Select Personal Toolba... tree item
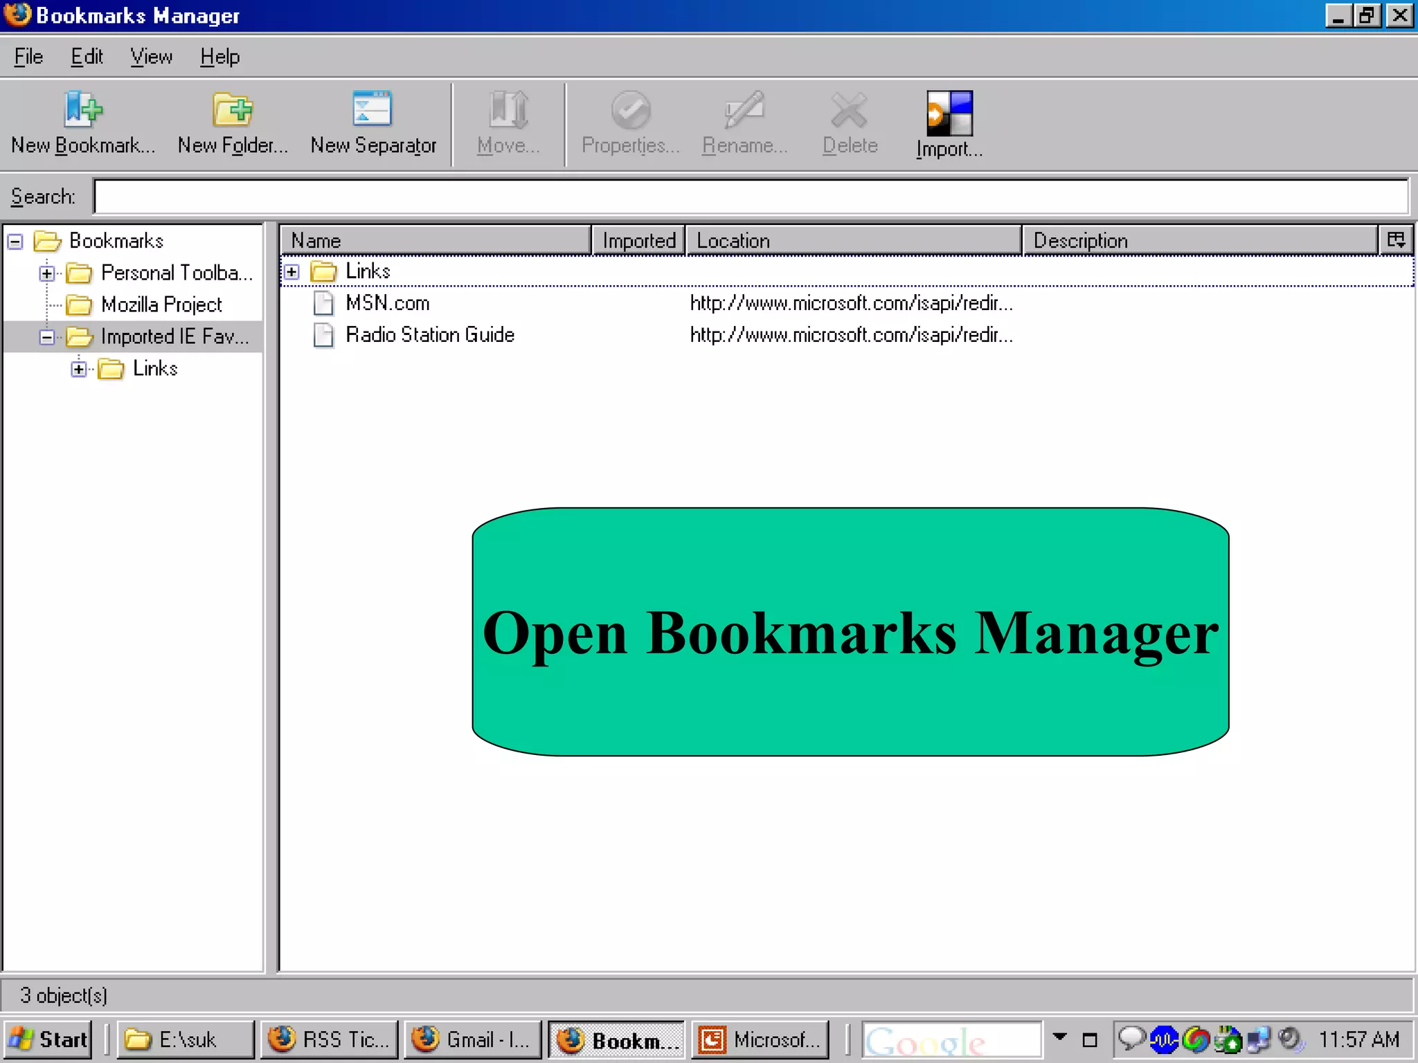 coord(177,273)
